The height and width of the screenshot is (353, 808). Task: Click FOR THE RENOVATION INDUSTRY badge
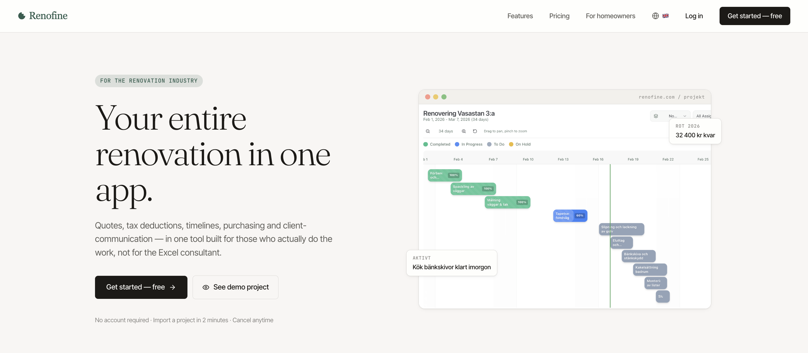(x=149, y=81)
